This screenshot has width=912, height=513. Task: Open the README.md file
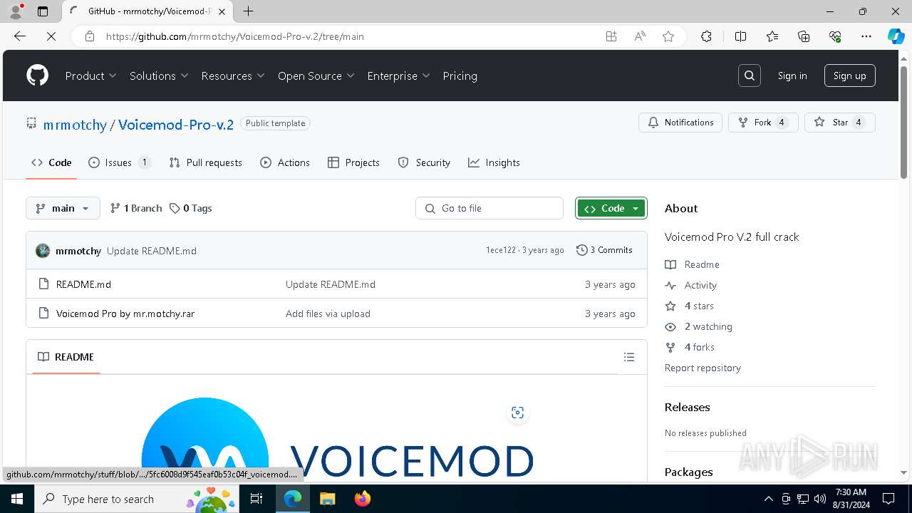[x=83, y=284]
